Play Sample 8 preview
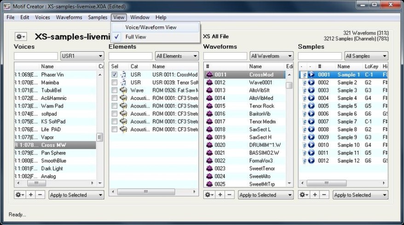404x225 pixels. [311, 129]
